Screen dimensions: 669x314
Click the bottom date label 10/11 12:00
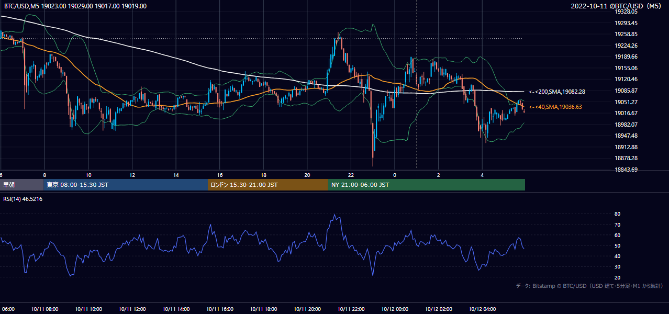point(132,309)
